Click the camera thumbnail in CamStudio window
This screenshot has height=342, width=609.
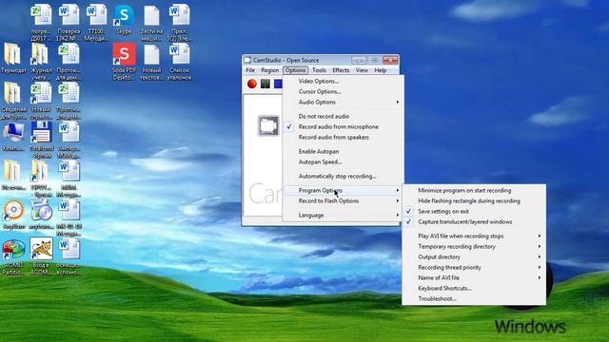point(268,125)
